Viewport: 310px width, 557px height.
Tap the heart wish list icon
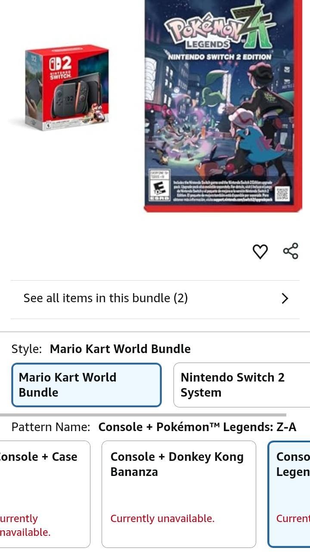(260, 251)
